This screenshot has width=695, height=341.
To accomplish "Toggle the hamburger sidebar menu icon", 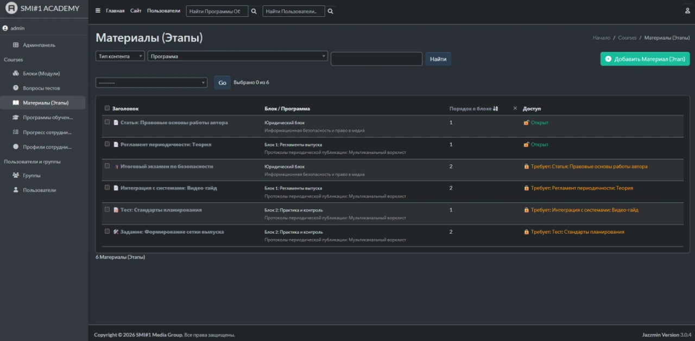I will coord(98,11).
